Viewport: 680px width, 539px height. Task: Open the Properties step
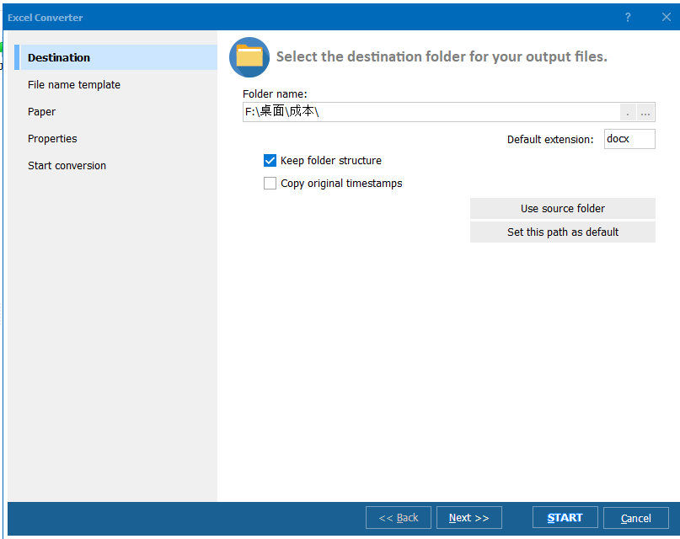coord(52,139)
